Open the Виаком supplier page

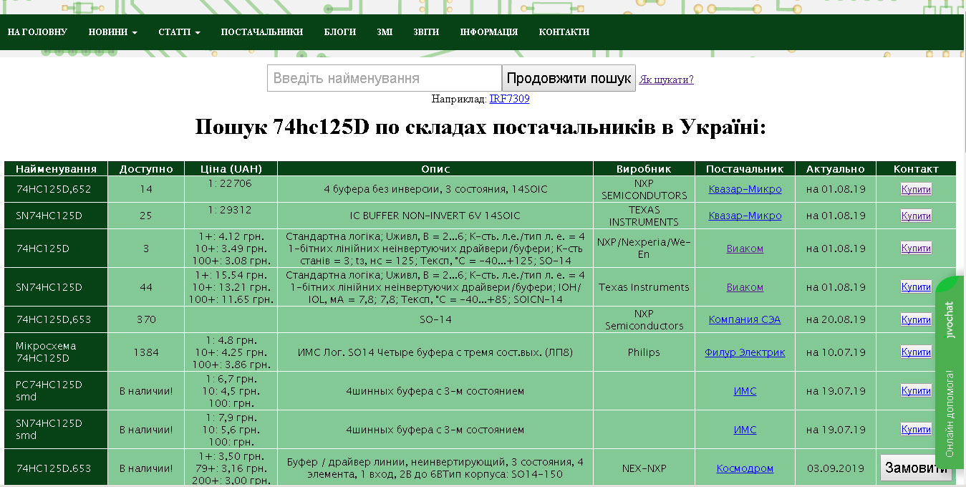[x=744, y=248]
